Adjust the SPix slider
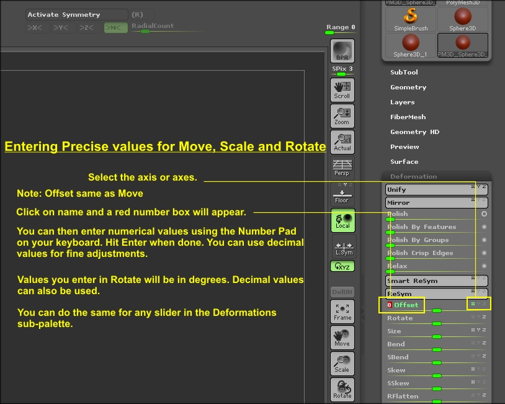Image resolution: width=505 pixels, height=404 pixels. point(342,70)
